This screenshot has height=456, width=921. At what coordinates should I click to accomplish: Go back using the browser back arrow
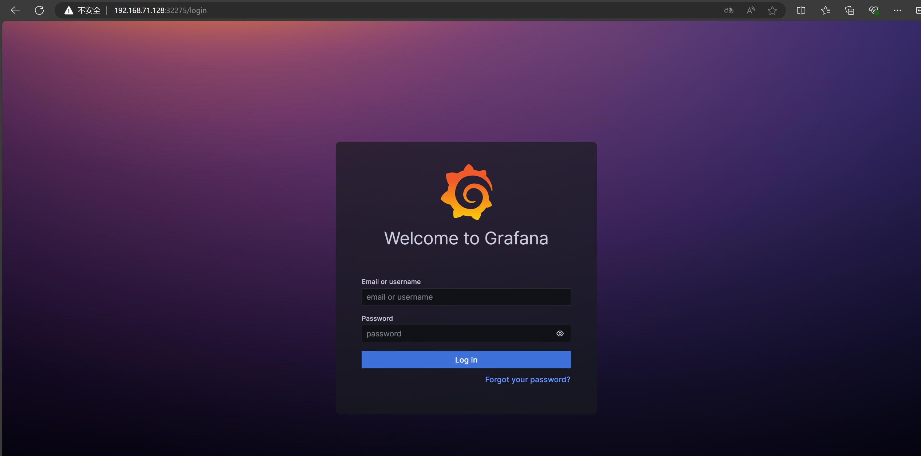tap(15, 10)
